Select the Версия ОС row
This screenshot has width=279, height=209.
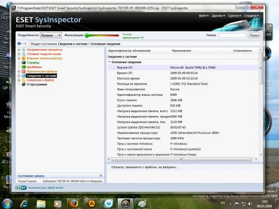pyautogui.click(x=183, y=67)
